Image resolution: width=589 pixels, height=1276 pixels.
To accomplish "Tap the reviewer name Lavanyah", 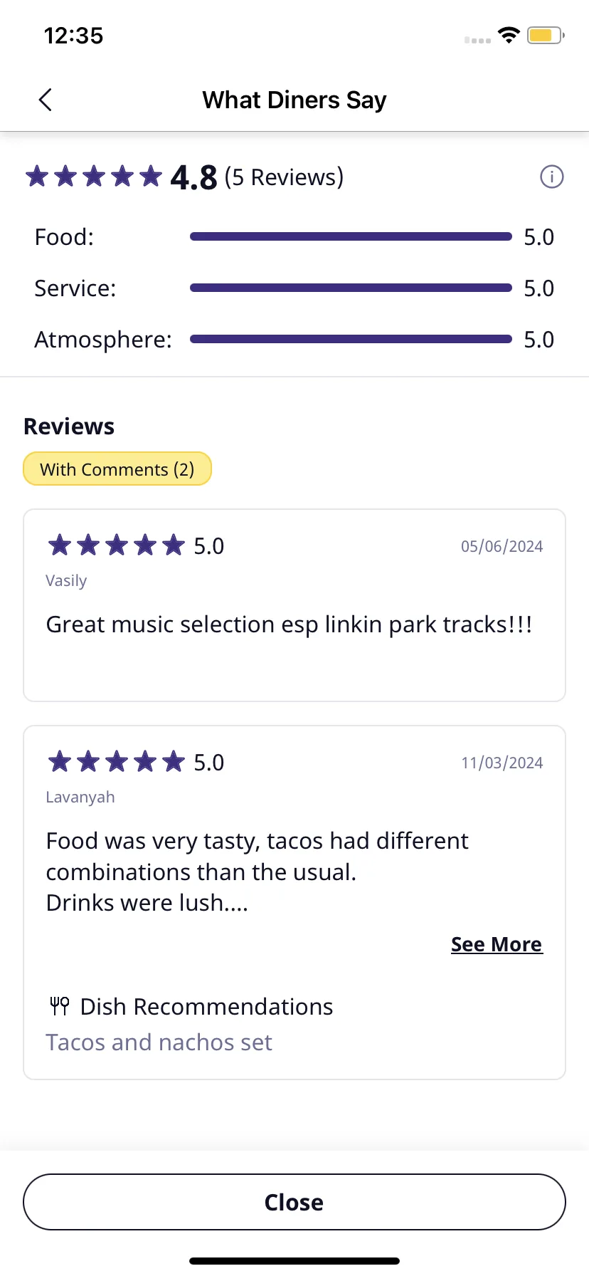I will point(80,797).
